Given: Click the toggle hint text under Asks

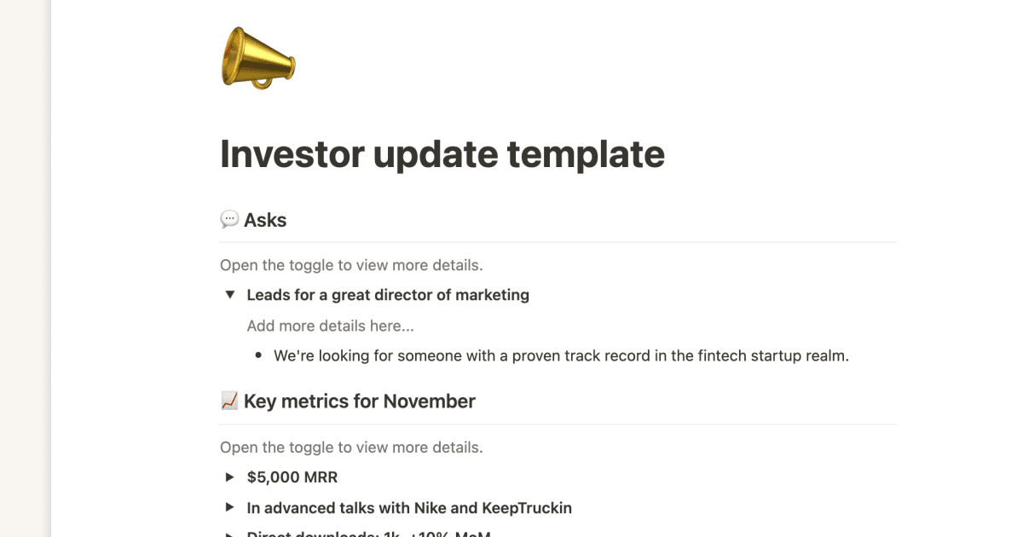Looking at the screenshot, I should click(x=351, y=265).
